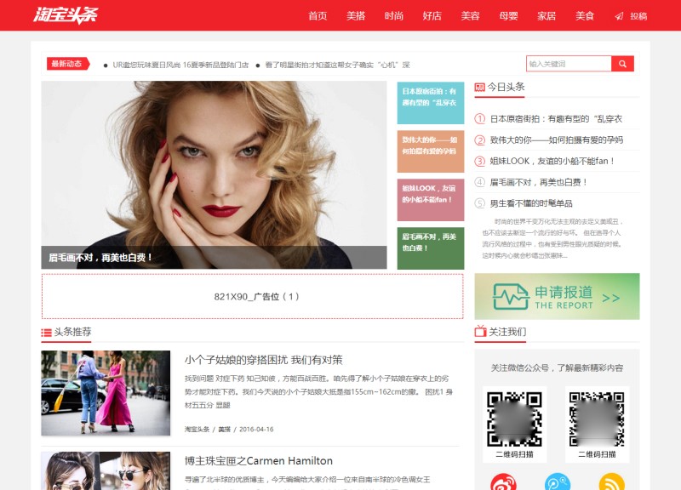681x490 pixels.
Task: Open the street-style article thumbnail
Action: (106, 393)
